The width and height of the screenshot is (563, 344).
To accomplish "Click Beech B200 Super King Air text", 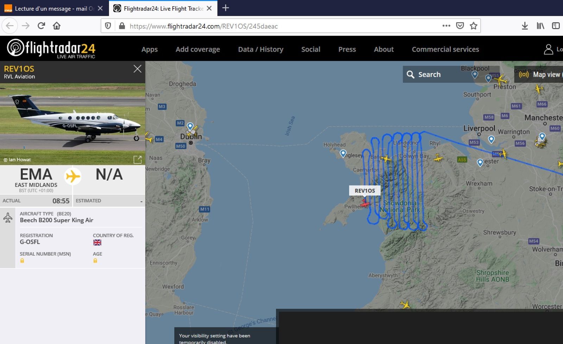I will 56,220.
